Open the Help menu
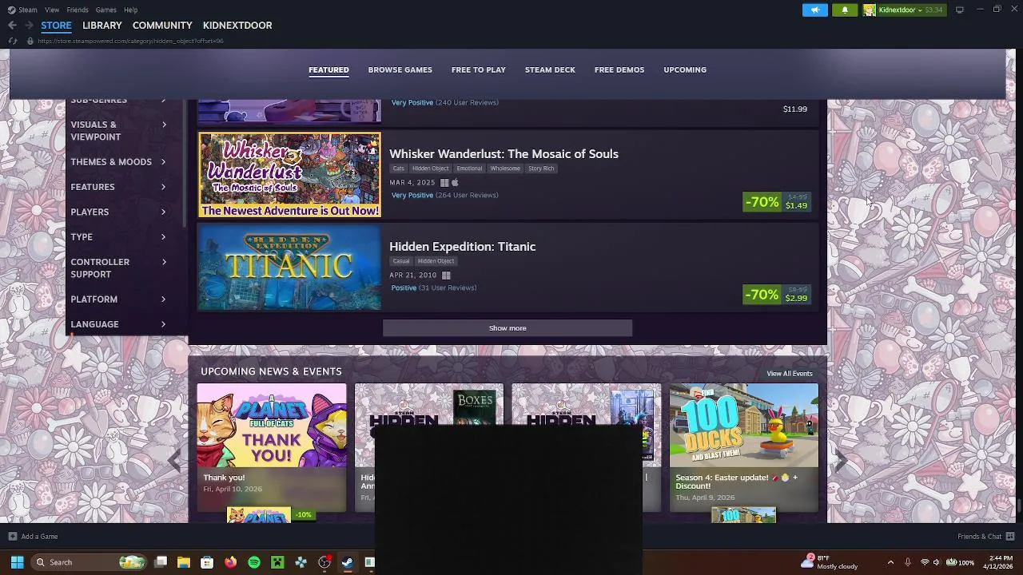 coord(130,10)
